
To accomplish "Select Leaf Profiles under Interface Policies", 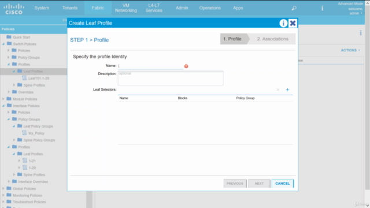I will [33, 154].
